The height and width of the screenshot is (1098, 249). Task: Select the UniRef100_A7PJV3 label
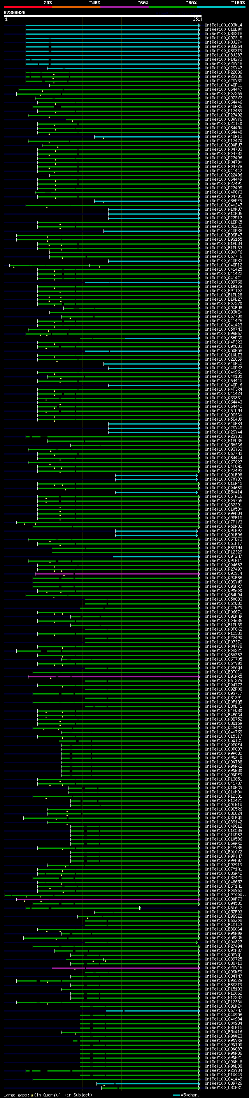click(223, 522)
